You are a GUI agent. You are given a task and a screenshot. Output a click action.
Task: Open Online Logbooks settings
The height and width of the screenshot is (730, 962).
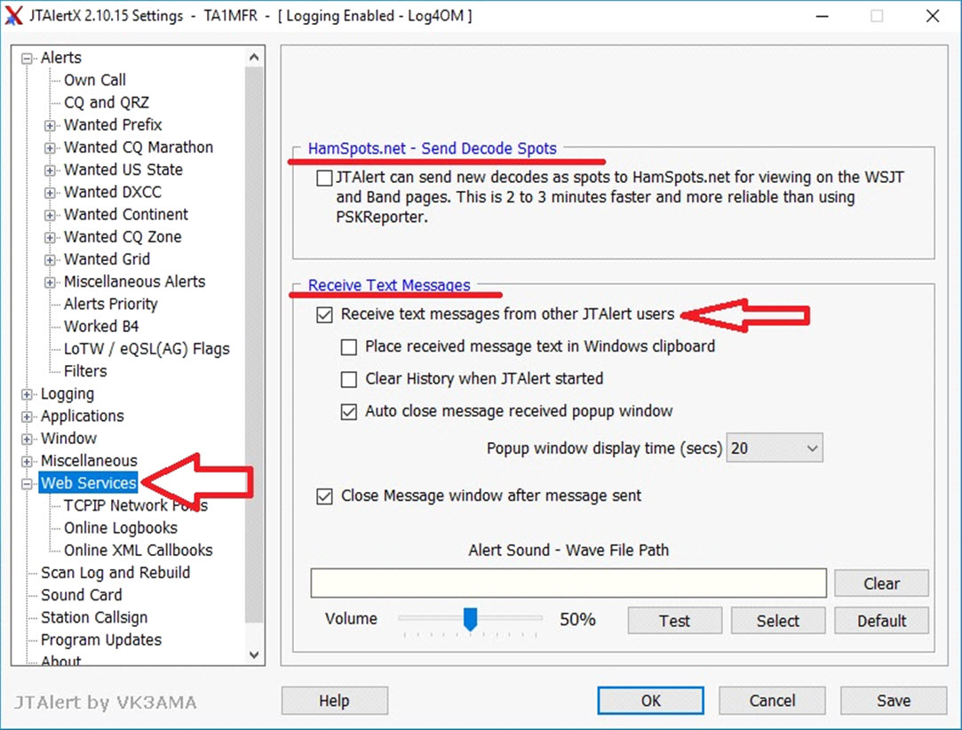coord(120,528)
